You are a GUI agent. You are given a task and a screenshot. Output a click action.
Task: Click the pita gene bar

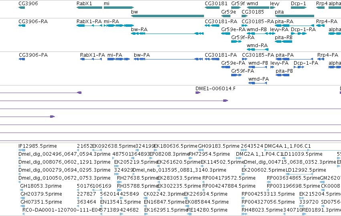click(295, 16)
